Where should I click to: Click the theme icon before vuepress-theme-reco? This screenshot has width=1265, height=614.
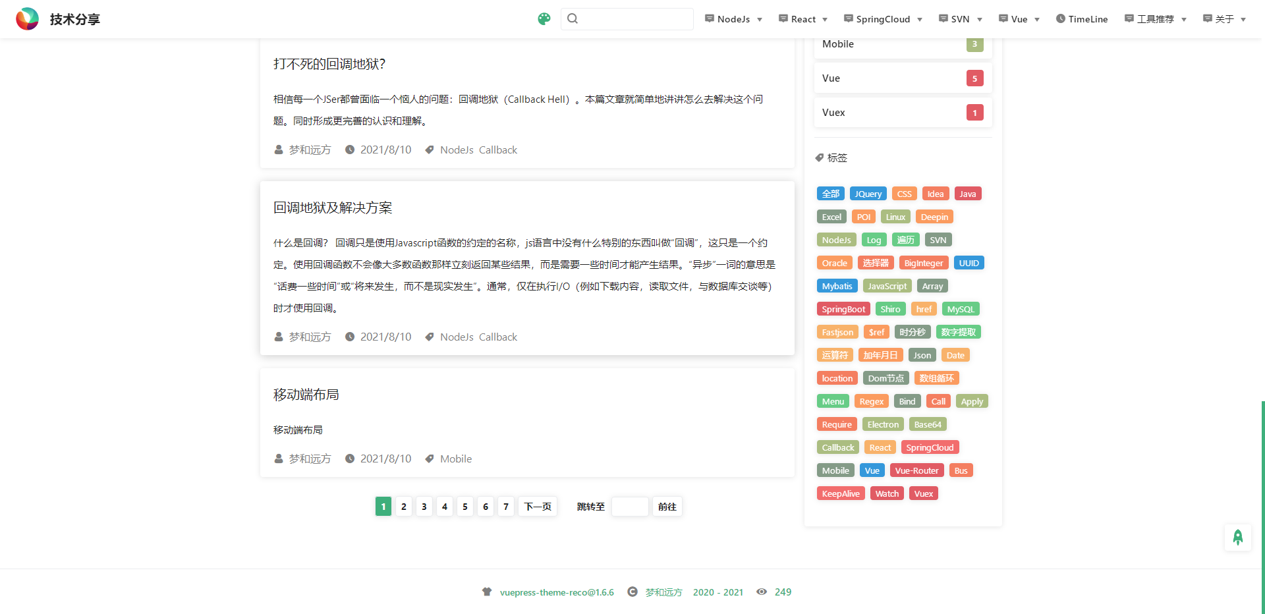[487, 592]
